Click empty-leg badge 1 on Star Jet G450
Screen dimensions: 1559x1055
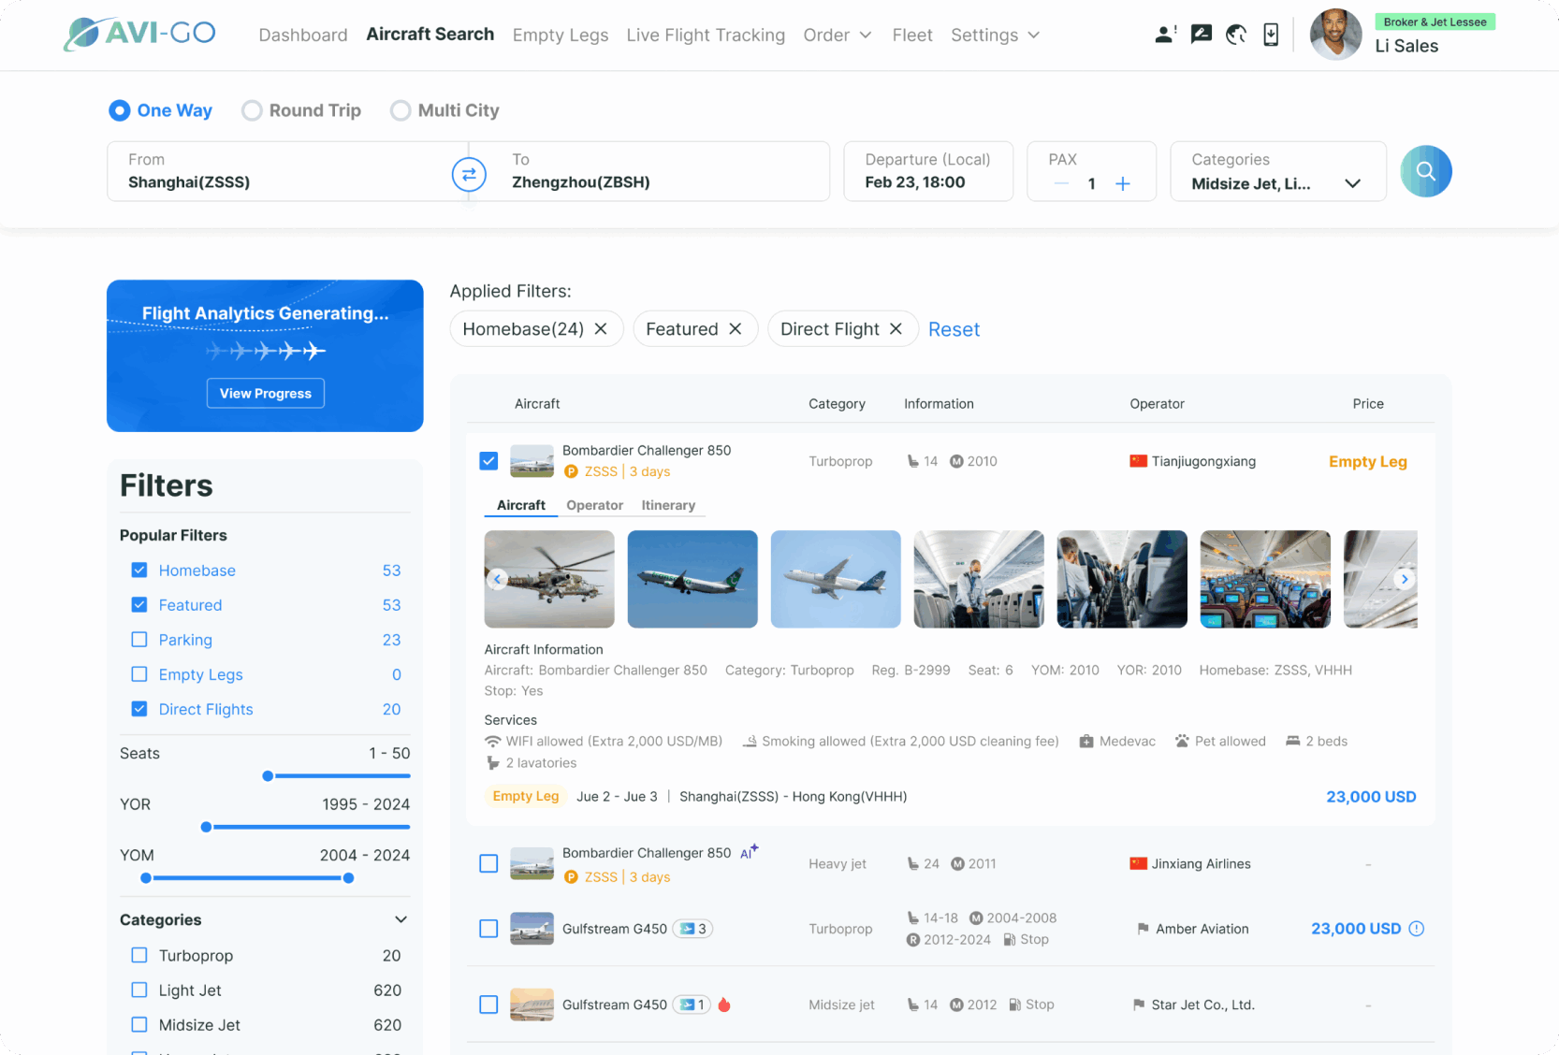point(692,1004)
